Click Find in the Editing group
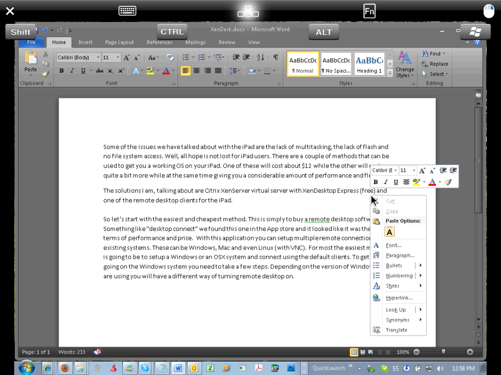The height and width of the screenshot is (375, 501). point(433,54)
